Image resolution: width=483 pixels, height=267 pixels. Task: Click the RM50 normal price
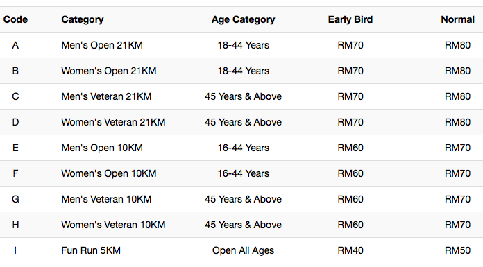[457, 250]
